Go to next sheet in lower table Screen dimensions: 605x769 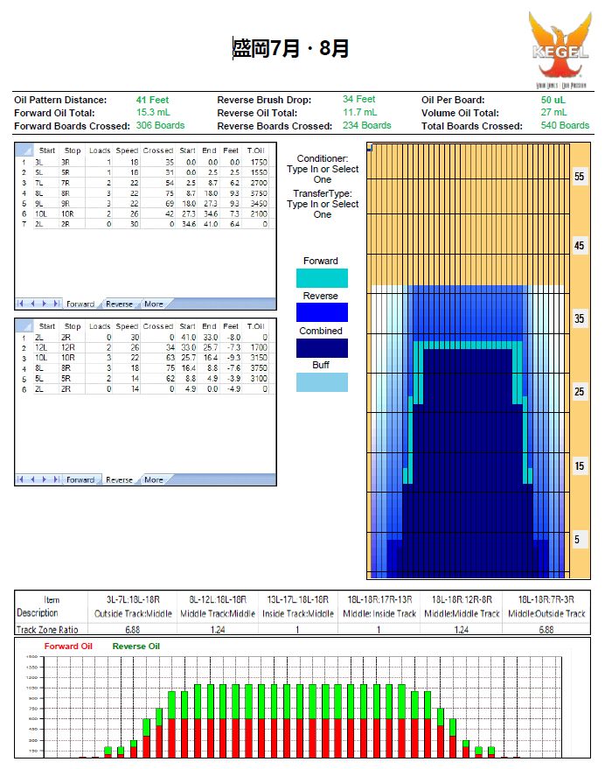point(44,479)
